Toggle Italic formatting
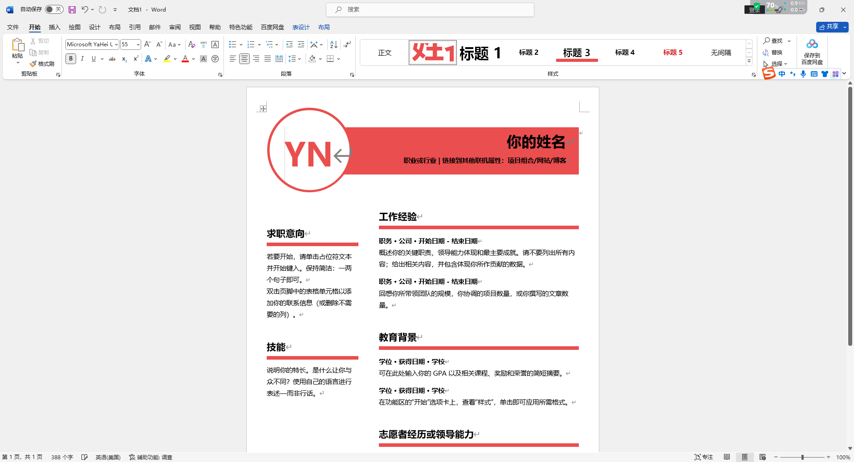This screenshot has height=462, width=854. (x=82, y=59)
